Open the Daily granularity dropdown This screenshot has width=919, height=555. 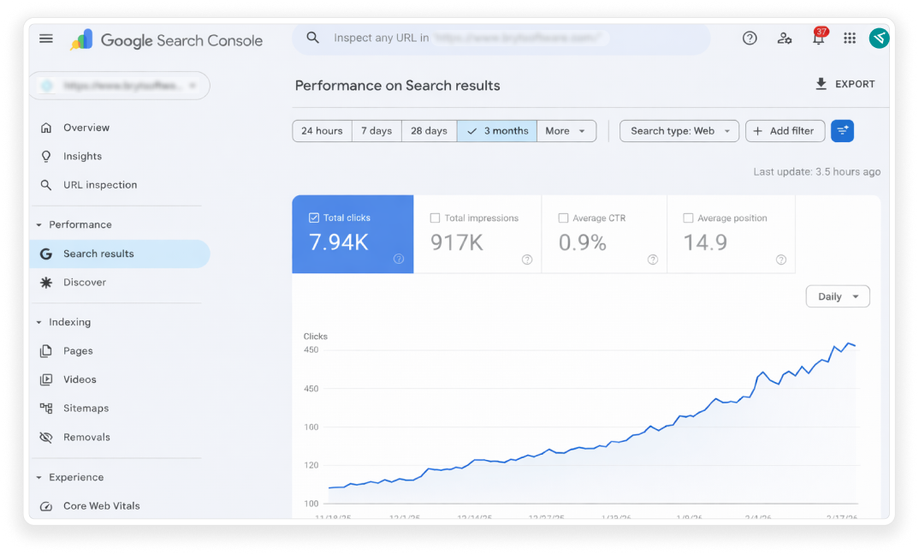tap(836, 295)
